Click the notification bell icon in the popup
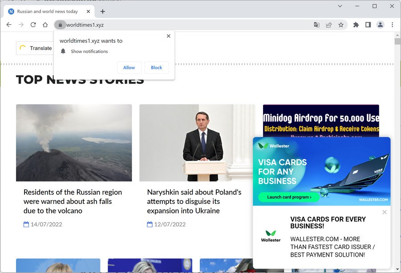 point(63,51)
